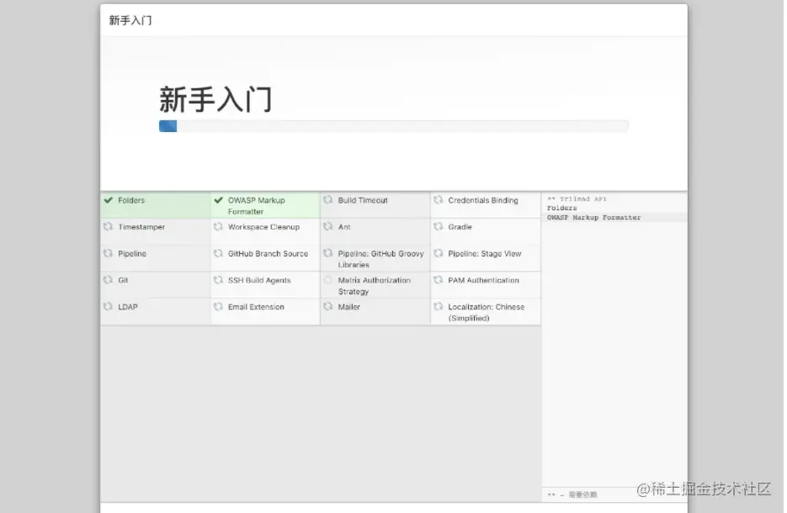Select the Localization: Chinese (Simplified) label

point(487,312)
